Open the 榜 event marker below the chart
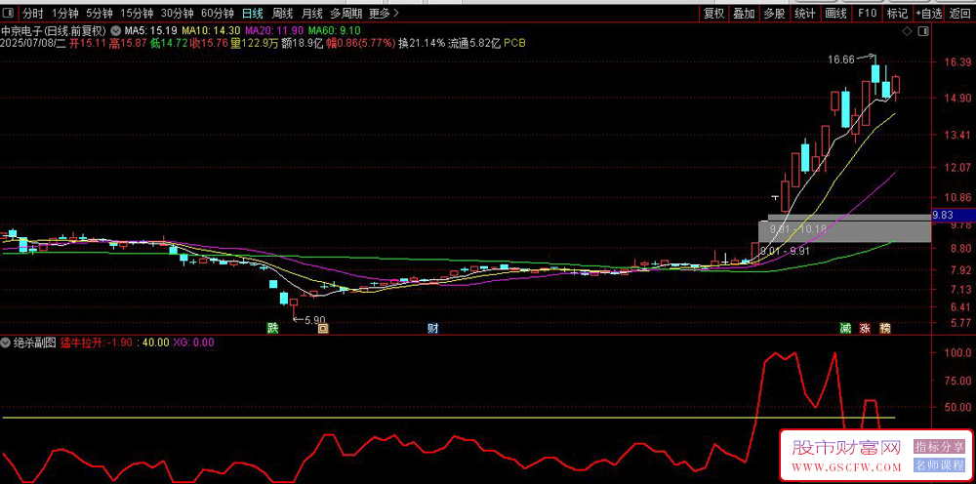Viewport: 976px width, 484px height. pos(885,329)
